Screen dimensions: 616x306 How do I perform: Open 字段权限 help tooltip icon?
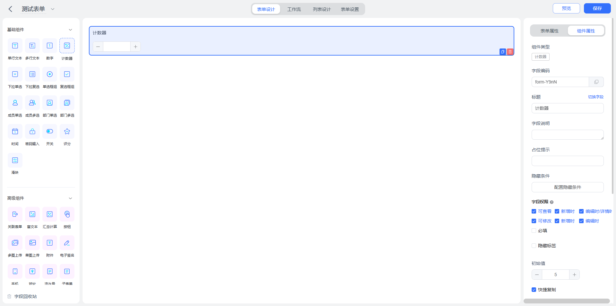click(552, 202)
